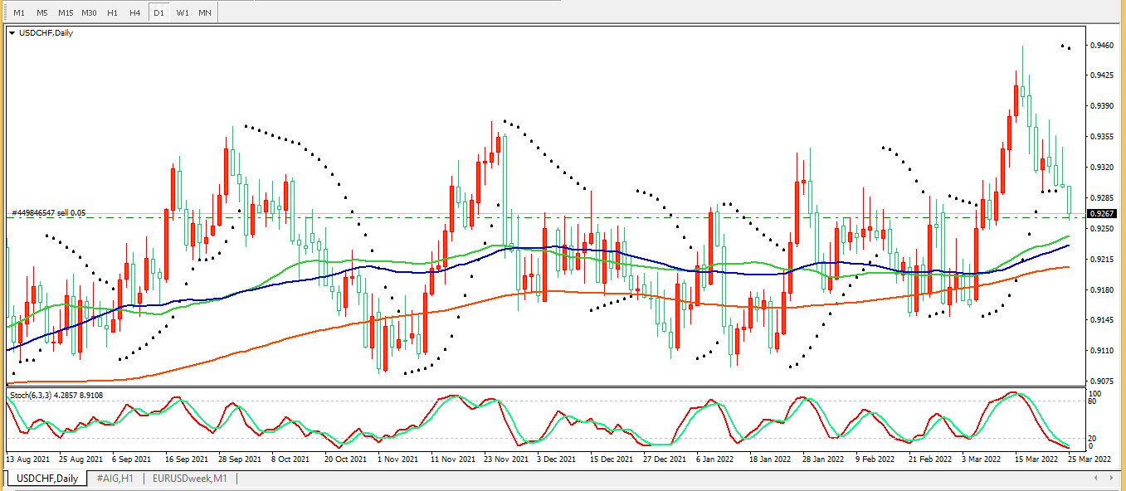Screen dimensions: 1126x491
Task: Click the 21 Feb 2022 date label
Action: [929, 458]
